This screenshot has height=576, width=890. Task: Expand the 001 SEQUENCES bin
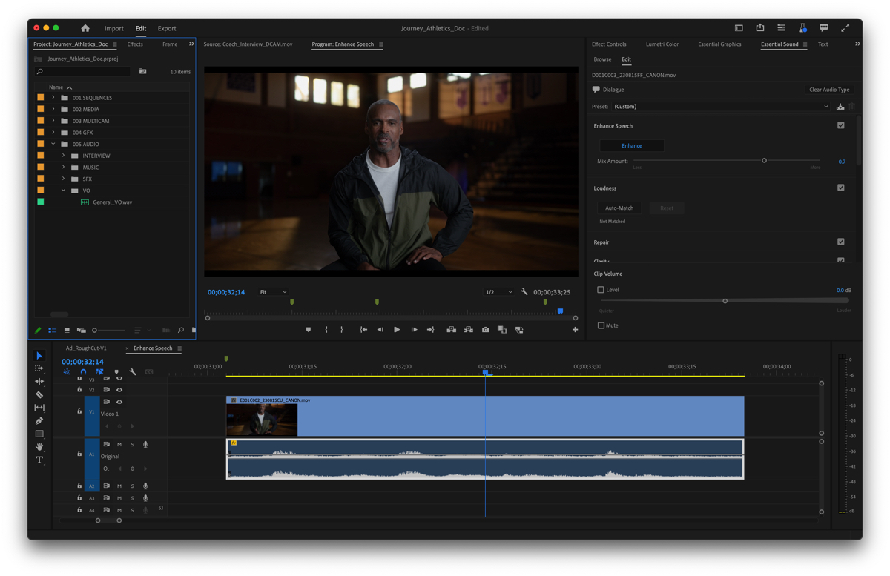pyautogui.click(x=53, y=98)
